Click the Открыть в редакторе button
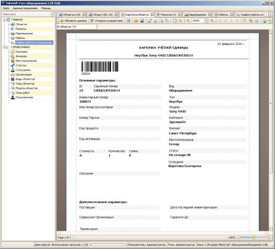The height and width of the screenshot is (249, 275). [x=107, y=21]
